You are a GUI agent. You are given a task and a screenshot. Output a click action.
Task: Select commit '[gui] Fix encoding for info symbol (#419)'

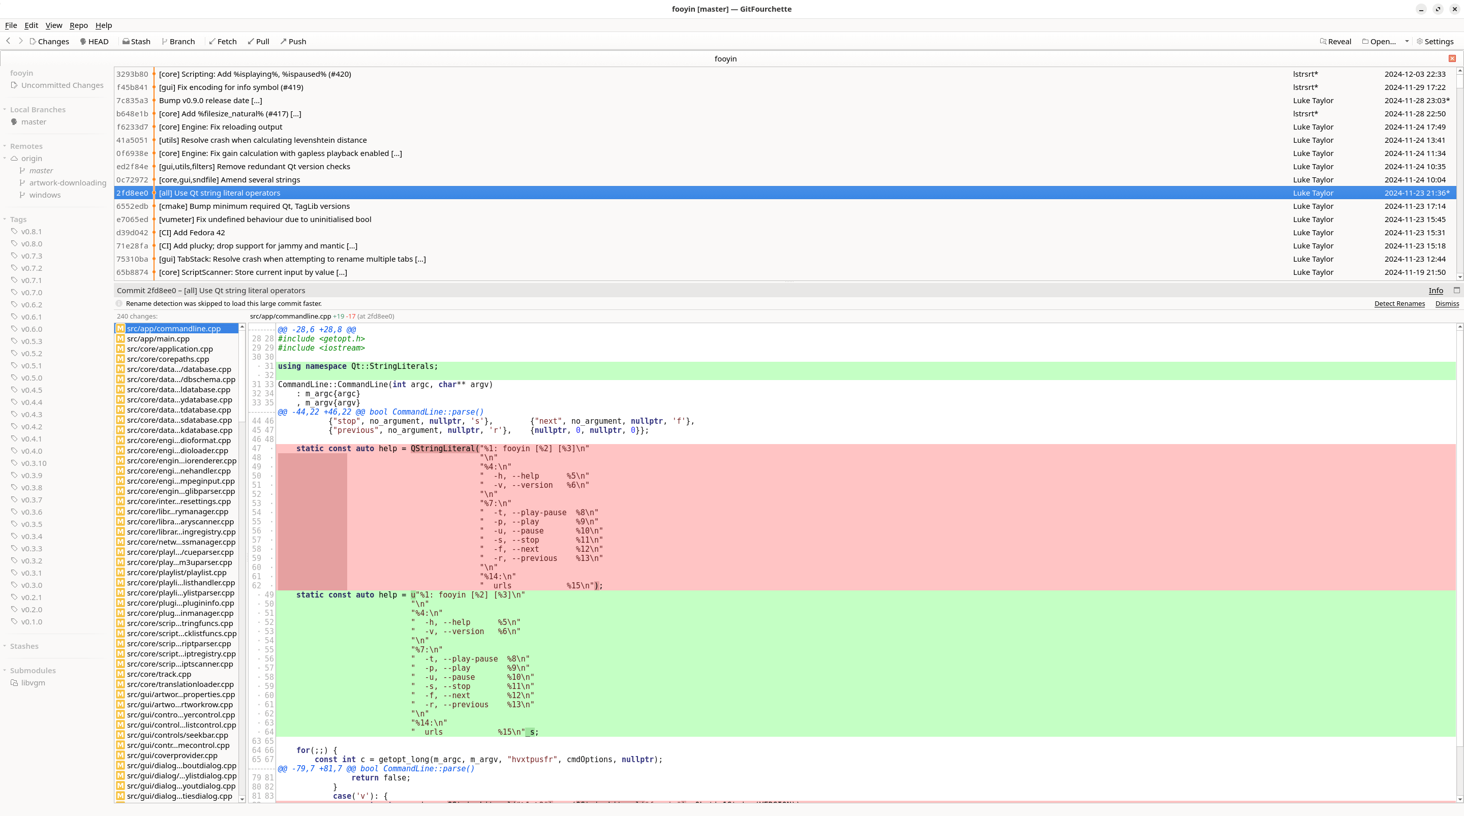point(784,87)
